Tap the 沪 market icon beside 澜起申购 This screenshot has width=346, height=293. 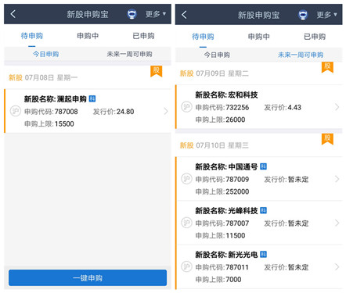pyautogui.click(x=15, y=111)
